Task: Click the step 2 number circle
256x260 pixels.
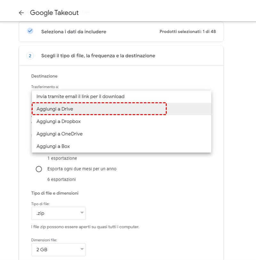Action: pos(30,56)
